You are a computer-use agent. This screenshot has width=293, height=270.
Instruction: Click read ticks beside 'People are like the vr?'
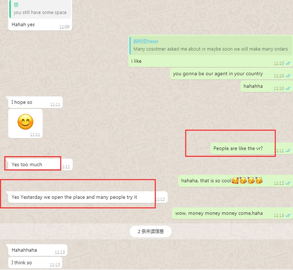288,150
